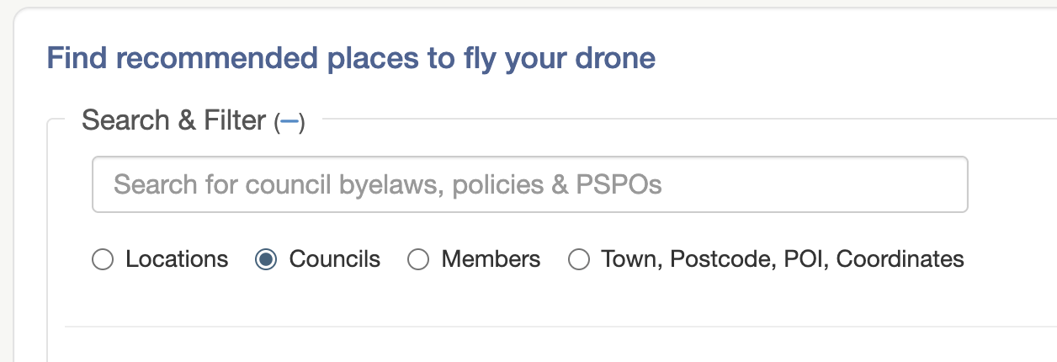Click the "Councils" label text

pyautogui.click(x=334, y=259)
